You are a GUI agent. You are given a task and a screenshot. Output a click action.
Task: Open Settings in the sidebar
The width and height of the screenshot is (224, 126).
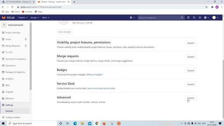[x=9, y=105]
